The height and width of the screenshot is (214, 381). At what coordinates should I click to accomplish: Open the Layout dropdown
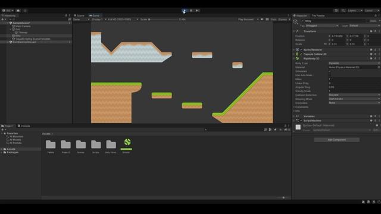point(371,11)
